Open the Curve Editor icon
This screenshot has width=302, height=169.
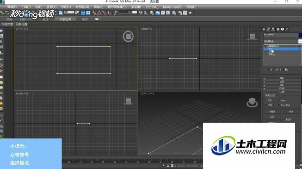(x=163, y=13)
